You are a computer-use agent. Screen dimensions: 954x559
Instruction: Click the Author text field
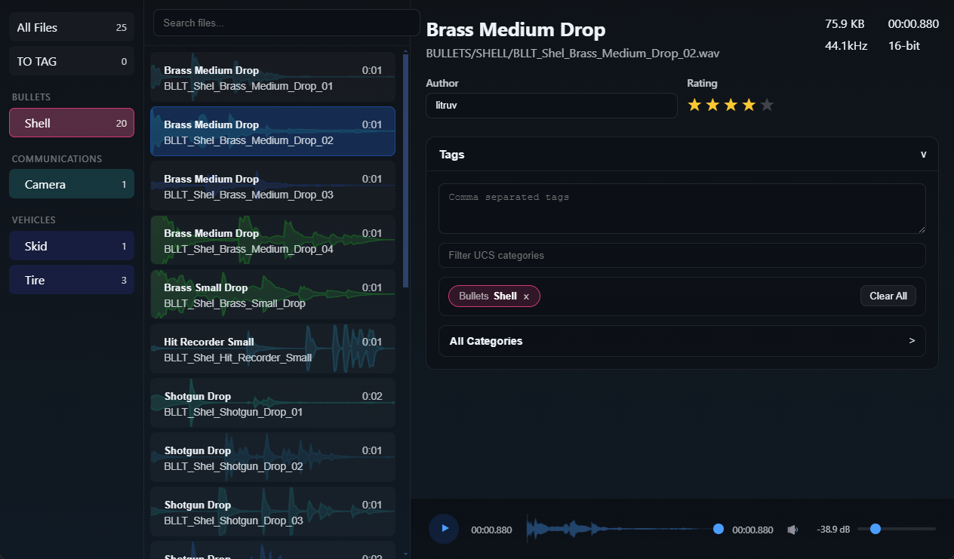(x=551, y=106)
